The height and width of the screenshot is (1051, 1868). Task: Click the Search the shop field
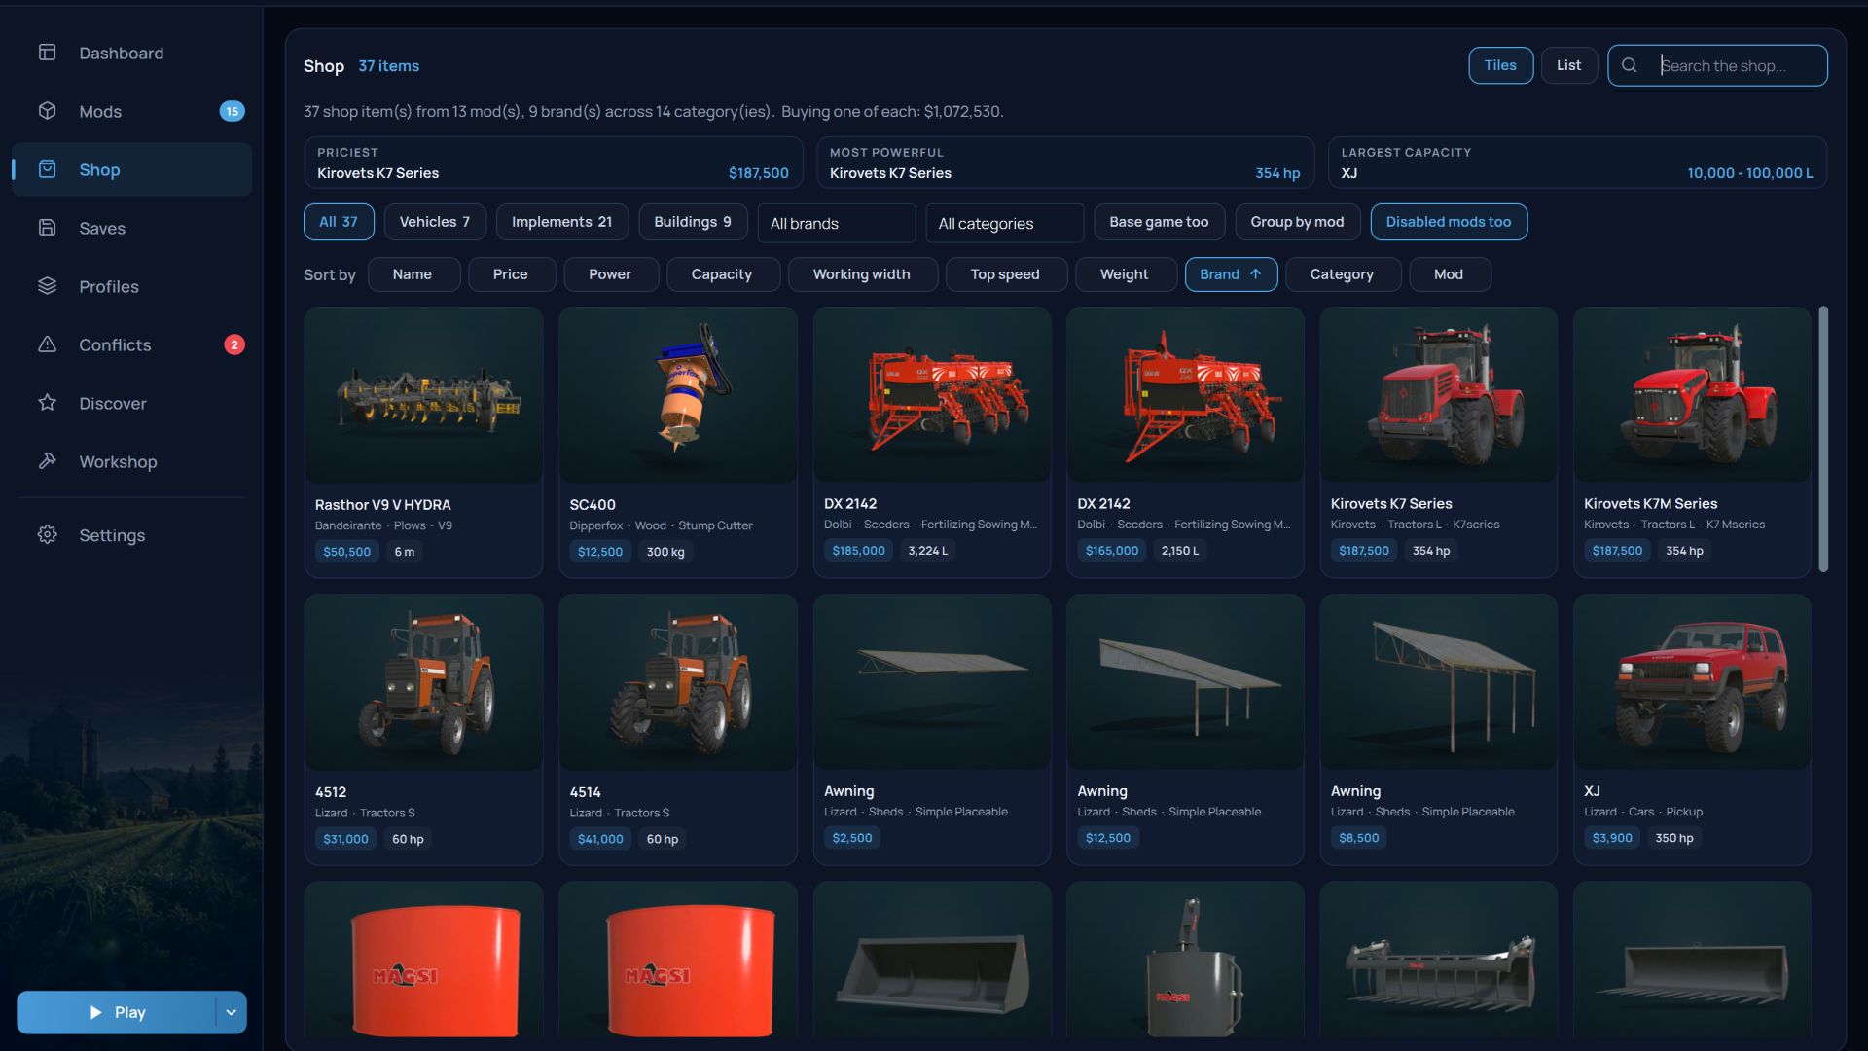pos(1717,65)
